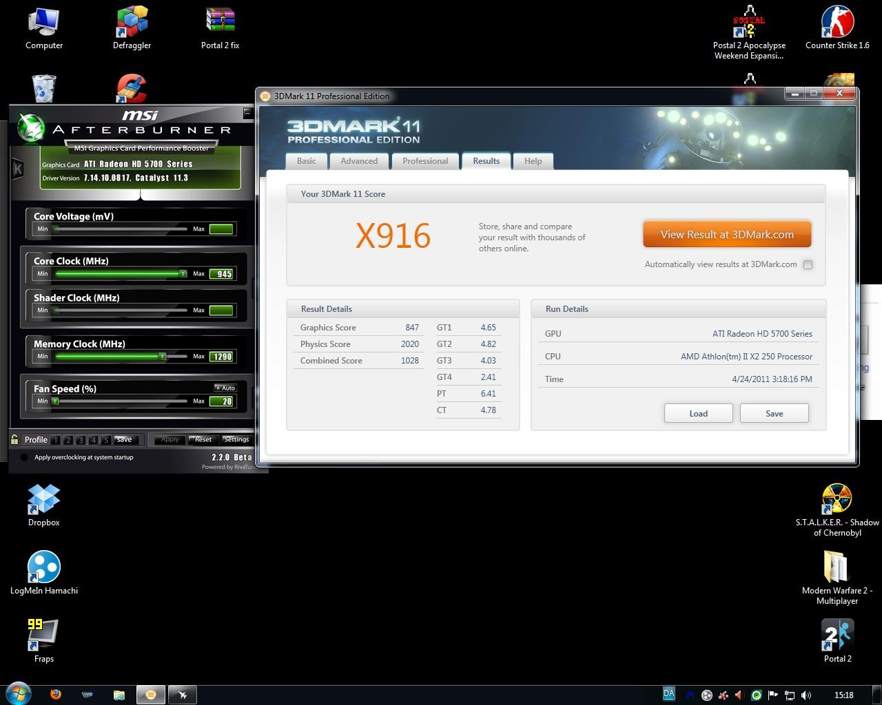Click the Core Clock 945 value field

point(222,273)
